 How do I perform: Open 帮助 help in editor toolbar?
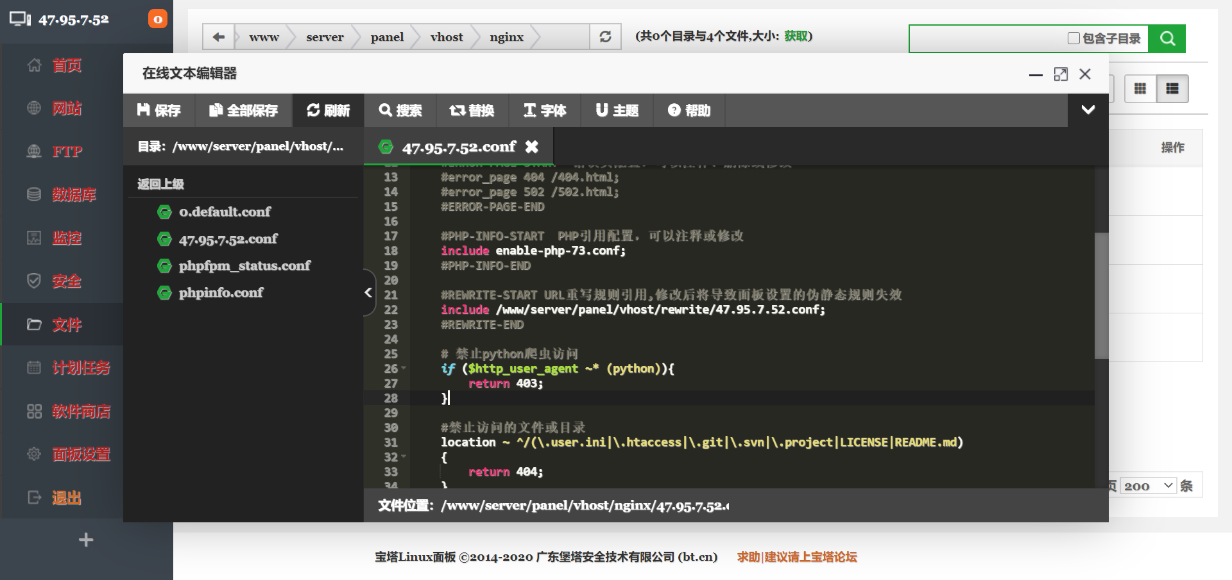point(689,110)
